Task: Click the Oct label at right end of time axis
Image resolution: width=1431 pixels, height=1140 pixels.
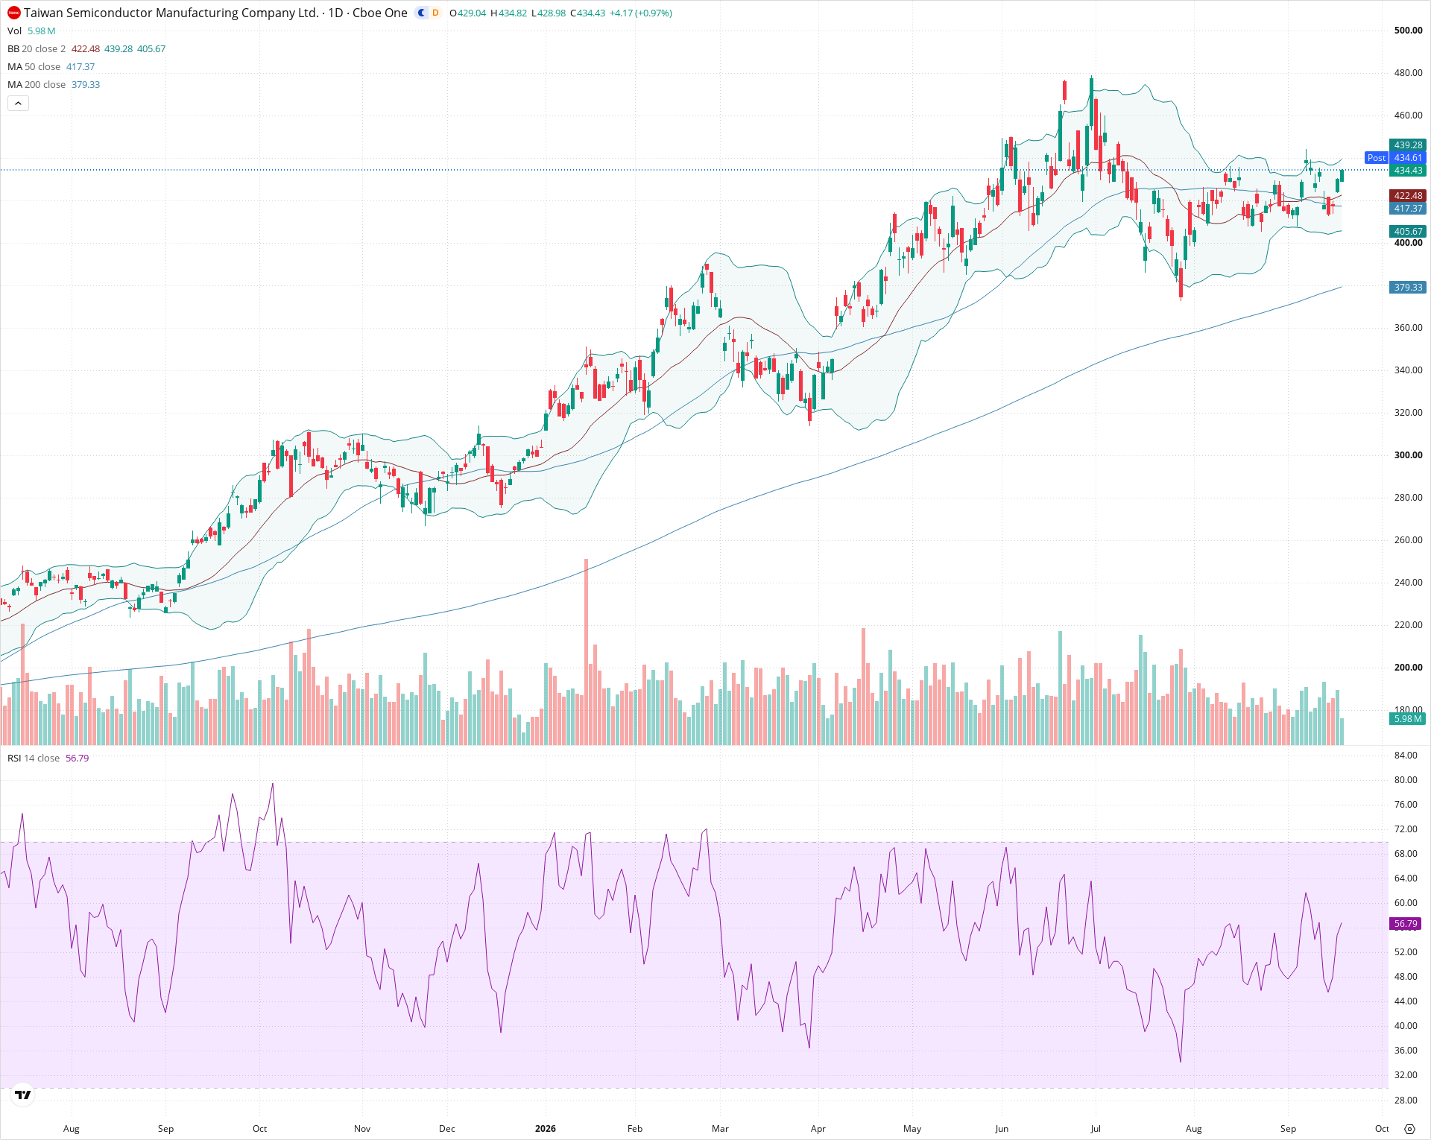Action: coord(1382,1129)
